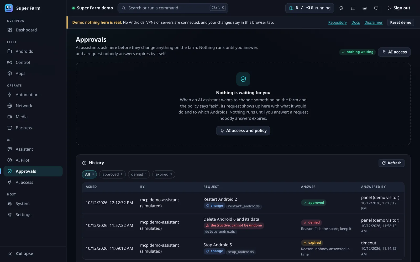Click the Super Farm logo icon
The width and height of the screenshot is (420, 262).
(9, 8)
